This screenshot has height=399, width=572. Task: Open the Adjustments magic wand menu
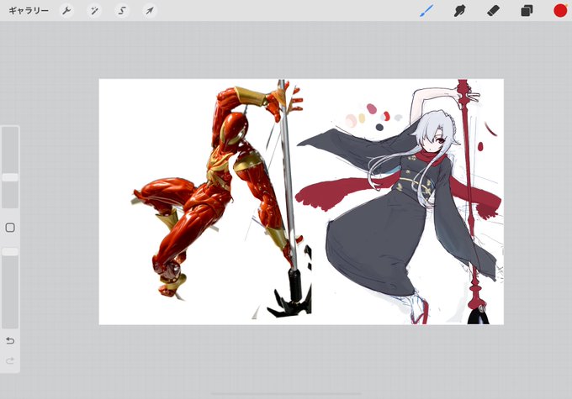point(94,11)
